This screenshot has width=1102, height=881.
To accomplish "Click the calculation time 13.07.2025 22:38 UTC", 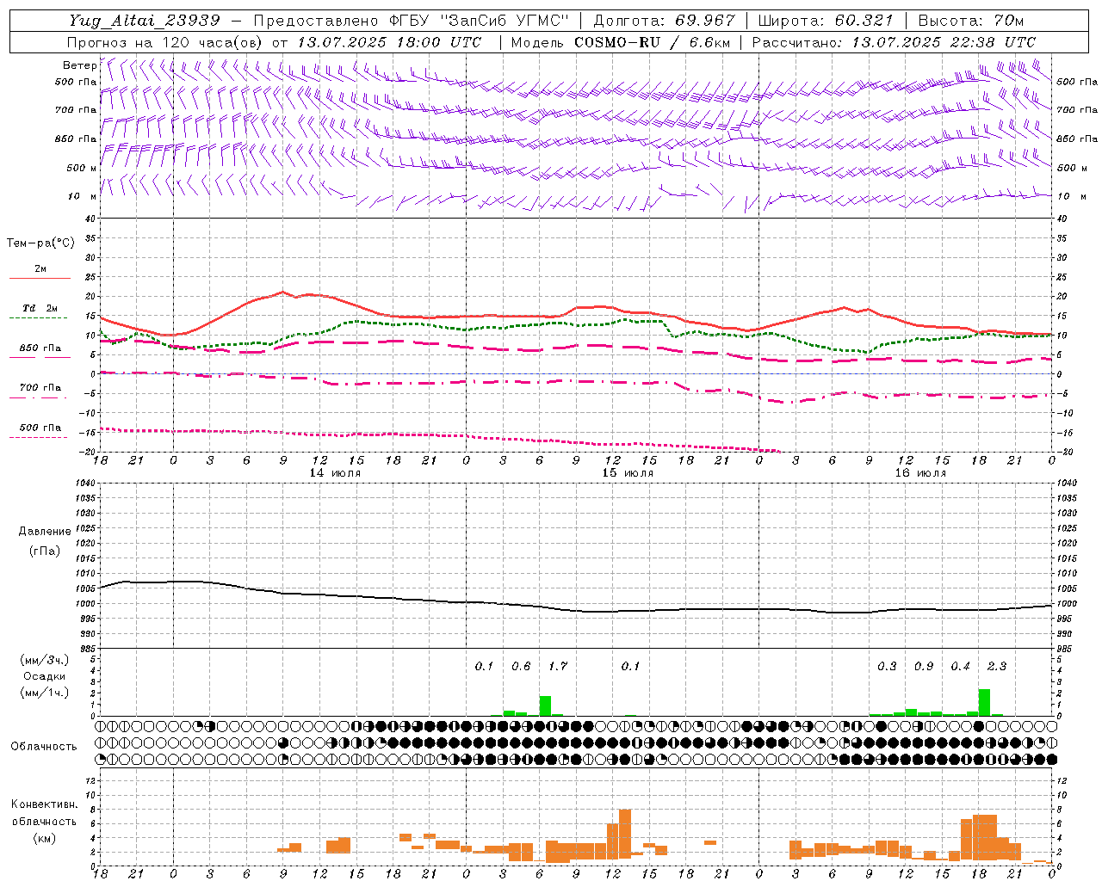I will coord(944,42).
